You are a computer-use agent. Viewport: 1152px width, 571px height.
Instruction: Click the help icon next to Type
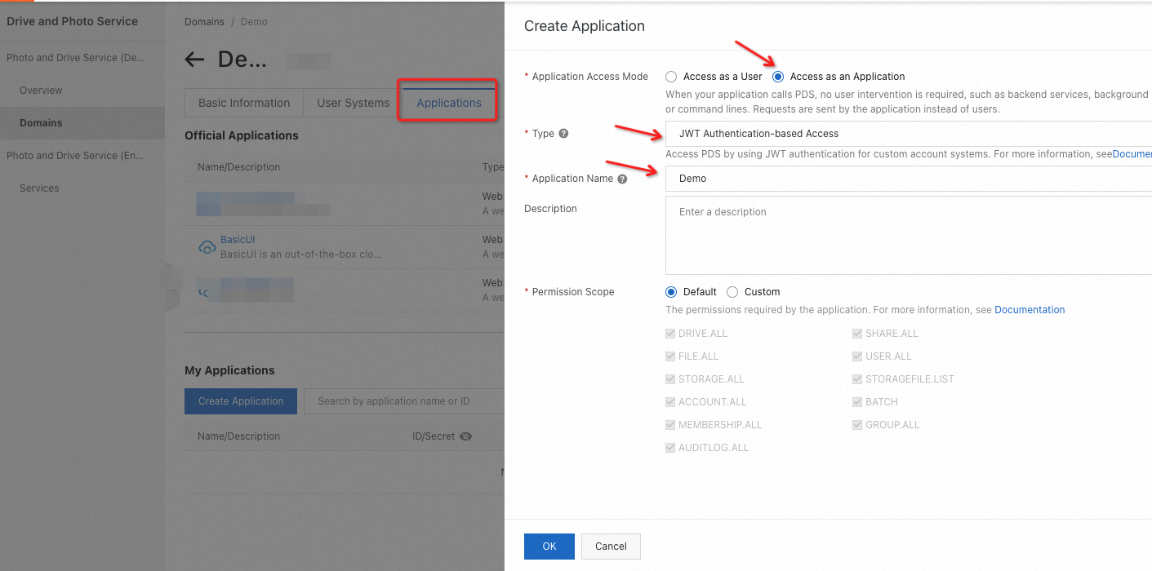(563, 134)
